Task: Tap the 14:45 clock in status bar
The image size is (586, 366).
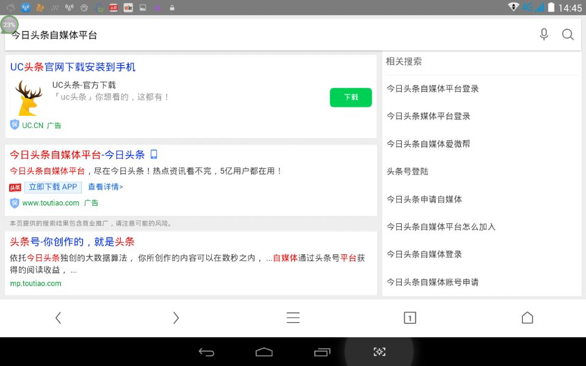Action: (570, 8)
